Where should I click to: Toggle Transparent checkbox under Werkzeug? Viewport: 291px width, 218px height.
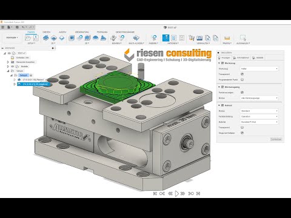coord(242,74)
